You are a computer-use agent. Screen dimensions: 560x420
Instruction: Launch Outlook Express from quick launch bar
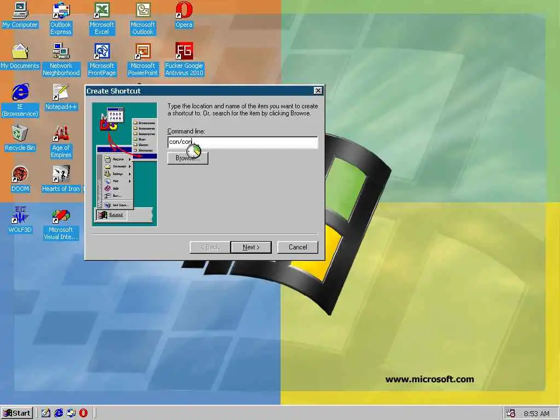coord(71,413)
